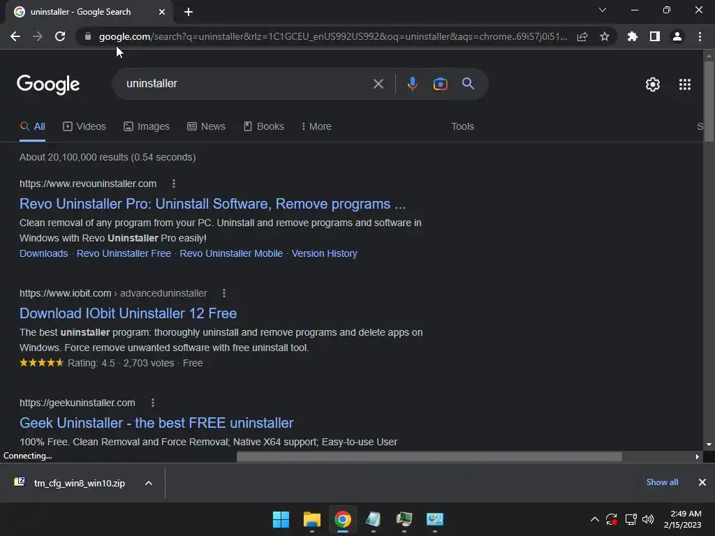715x536 pixels.
Task: Click the address bar URL
Action: pyautogui.click(x=333, y=36)
